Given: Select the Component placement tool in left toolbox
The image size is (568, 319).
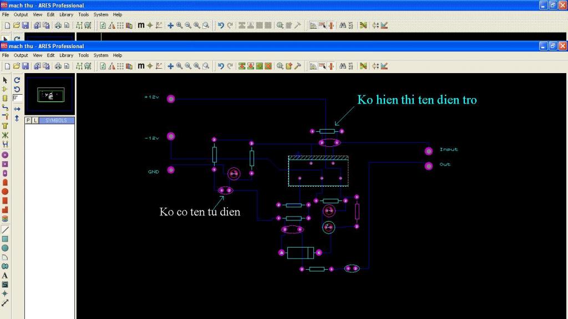Looking at the screenshot, I should coord(5,89).
